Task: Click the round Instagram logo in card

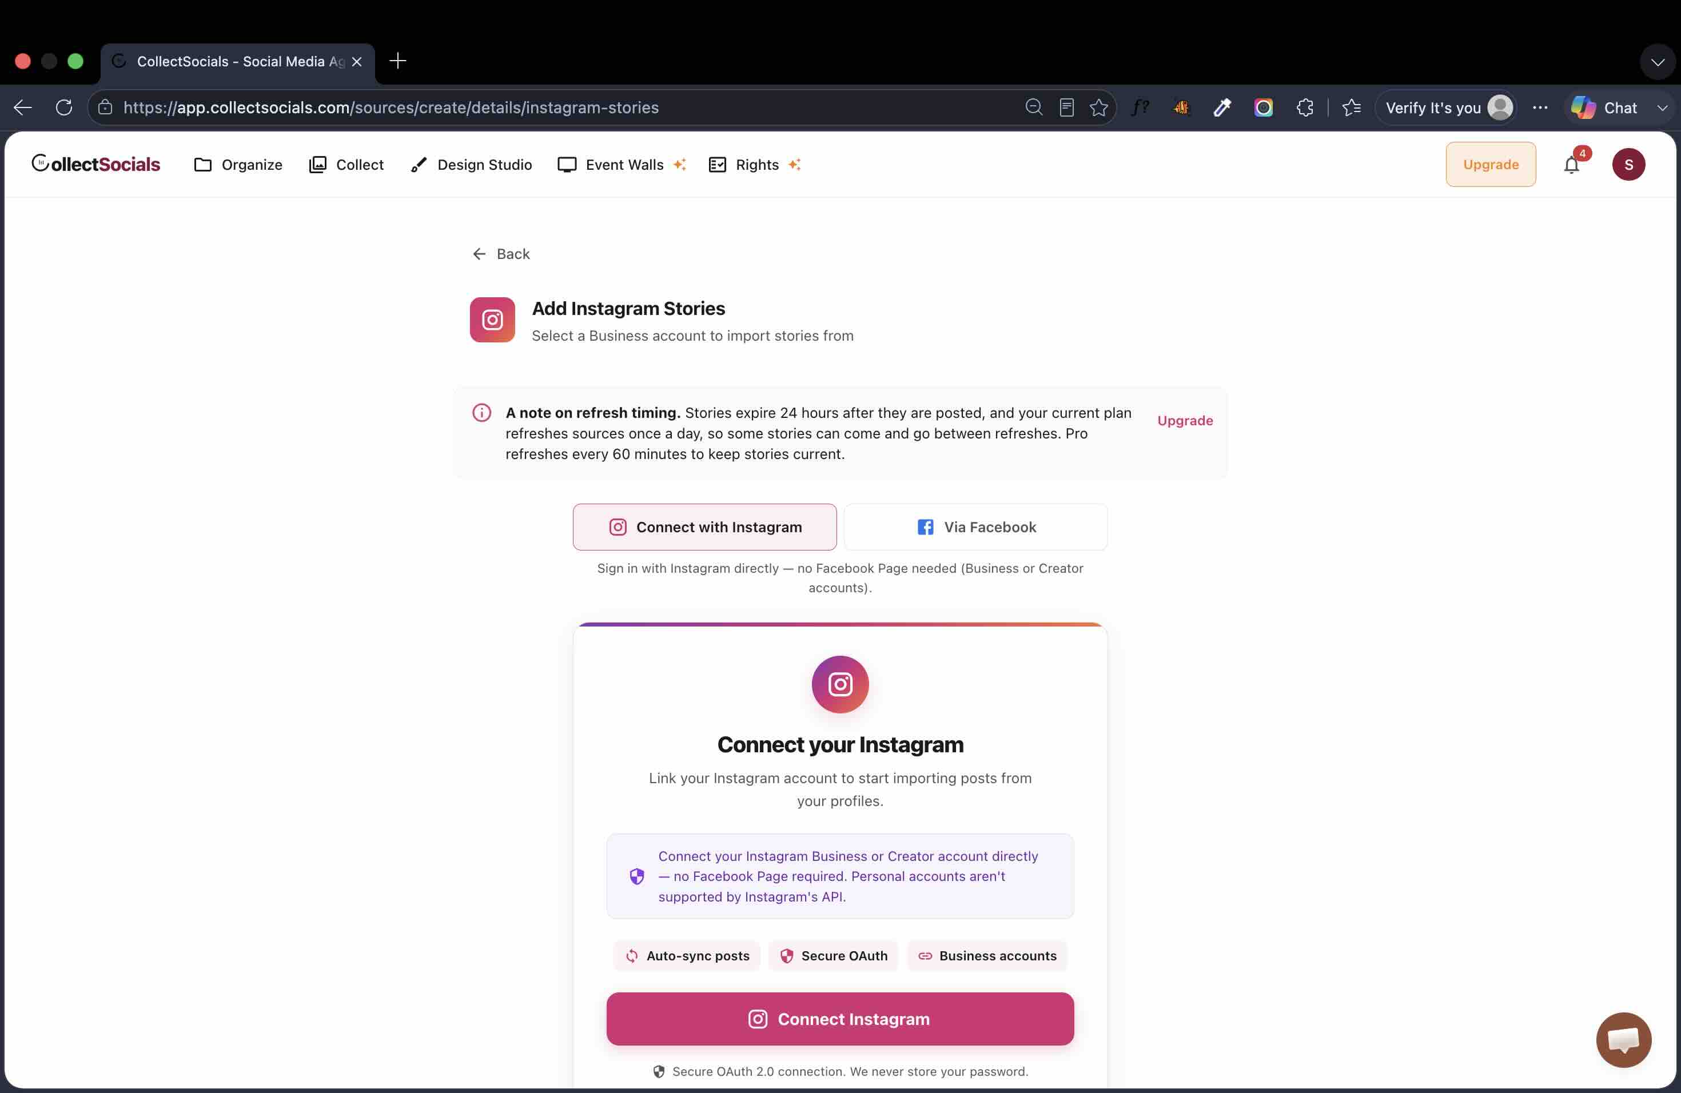Action: pyautogui.click(x=840, y=684)
